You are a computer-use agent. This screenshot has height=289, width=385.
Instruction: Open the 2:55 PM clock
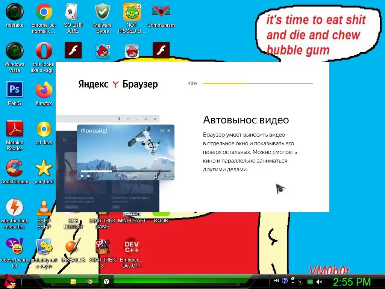(x=352, y=282)
